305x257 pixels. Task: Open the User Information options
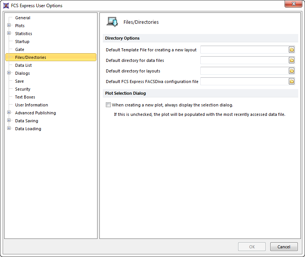coord(31,105)
